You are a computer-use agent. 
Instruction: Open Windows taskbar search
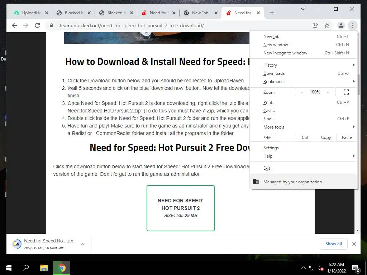click(26, 268)
